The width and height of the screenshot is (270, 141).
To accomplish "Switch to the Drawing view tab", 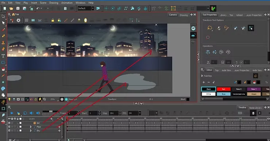I will pyautogui.click(x=184, y=15).
